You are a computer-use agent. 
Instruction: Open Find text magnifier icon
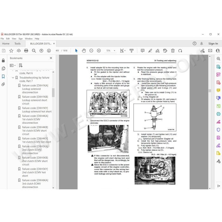pyautogui.click(x=34, y=51)
